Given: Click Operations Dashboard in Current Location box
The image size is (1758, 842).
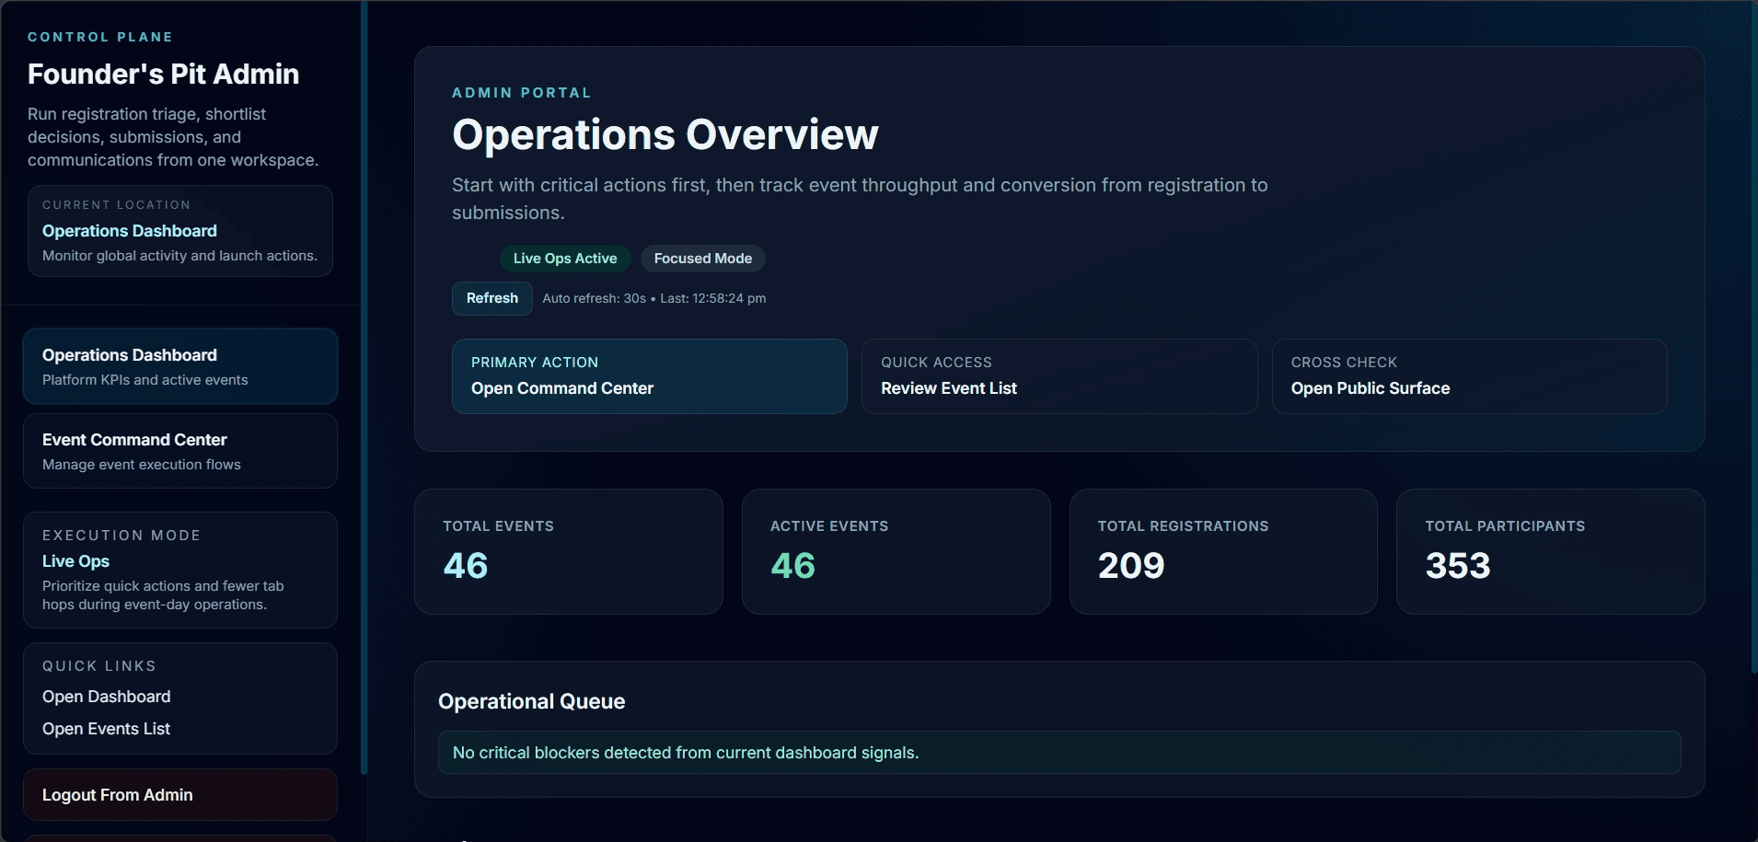Looking at the screenshot, I should point(130,231).
